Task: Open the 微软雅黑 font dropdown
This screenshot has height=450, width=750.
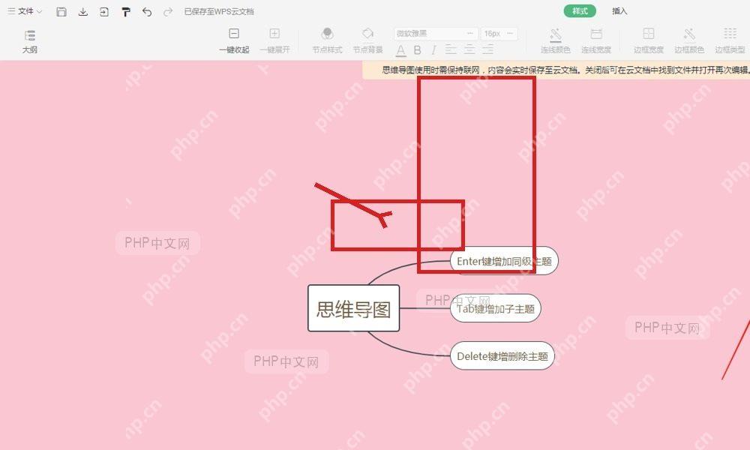Action: pos(436,34)
